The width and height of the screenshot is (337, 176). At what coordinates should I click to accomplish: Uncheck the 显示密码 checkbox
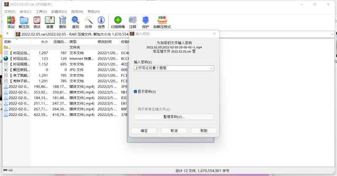coord(136,91)
